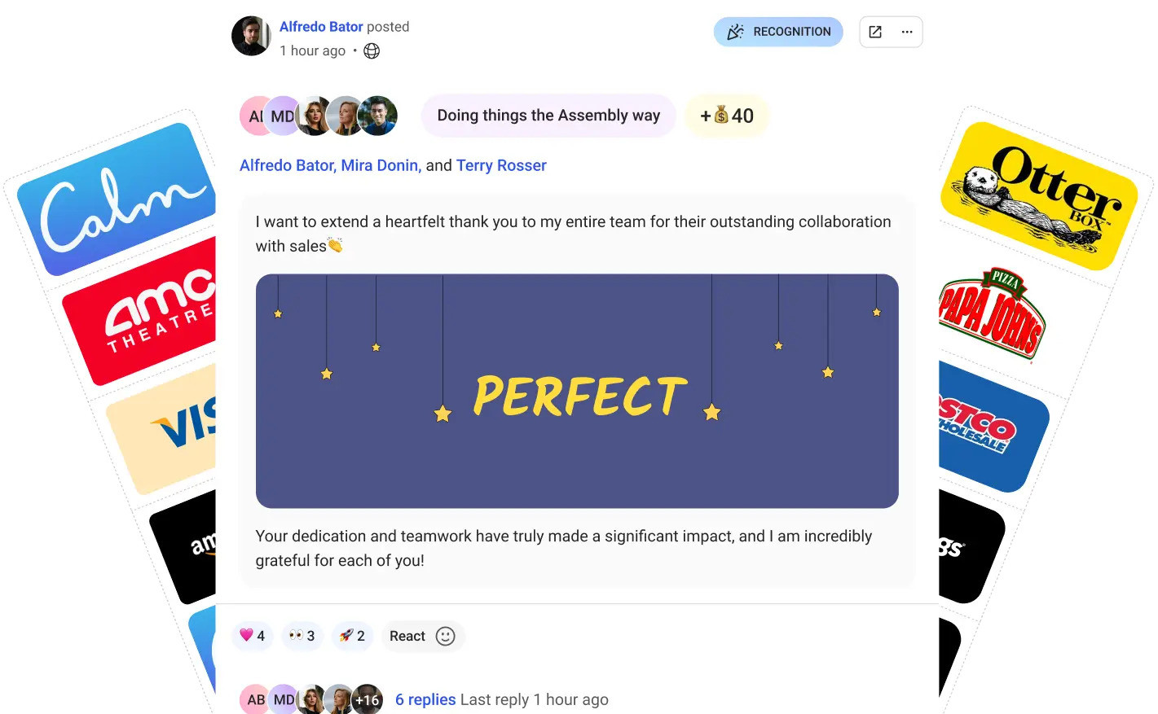The height and width of the screenshot is (714, 1158).
Task: Toggle the rocket reaction with count 2
Action: (x=352, y=635)
